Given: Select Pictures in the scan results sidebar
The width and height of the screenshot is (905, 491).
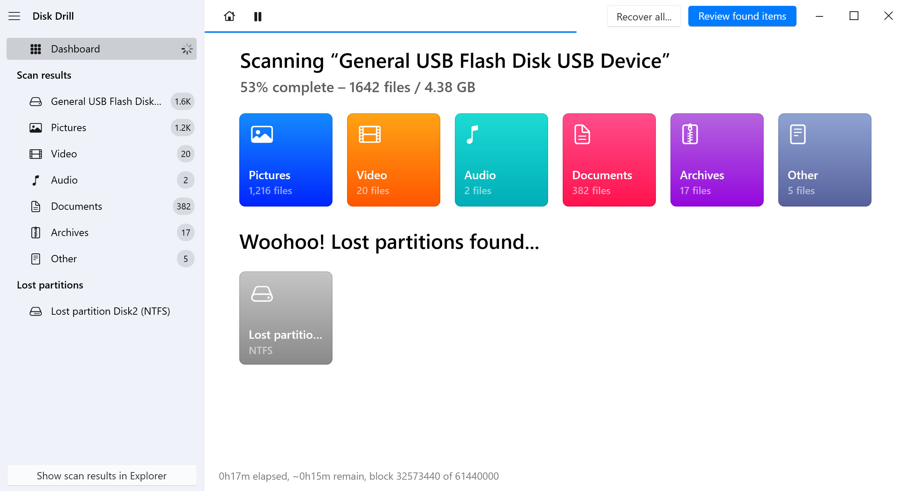Looking at the screenshot, I should [x=68, y=127].
